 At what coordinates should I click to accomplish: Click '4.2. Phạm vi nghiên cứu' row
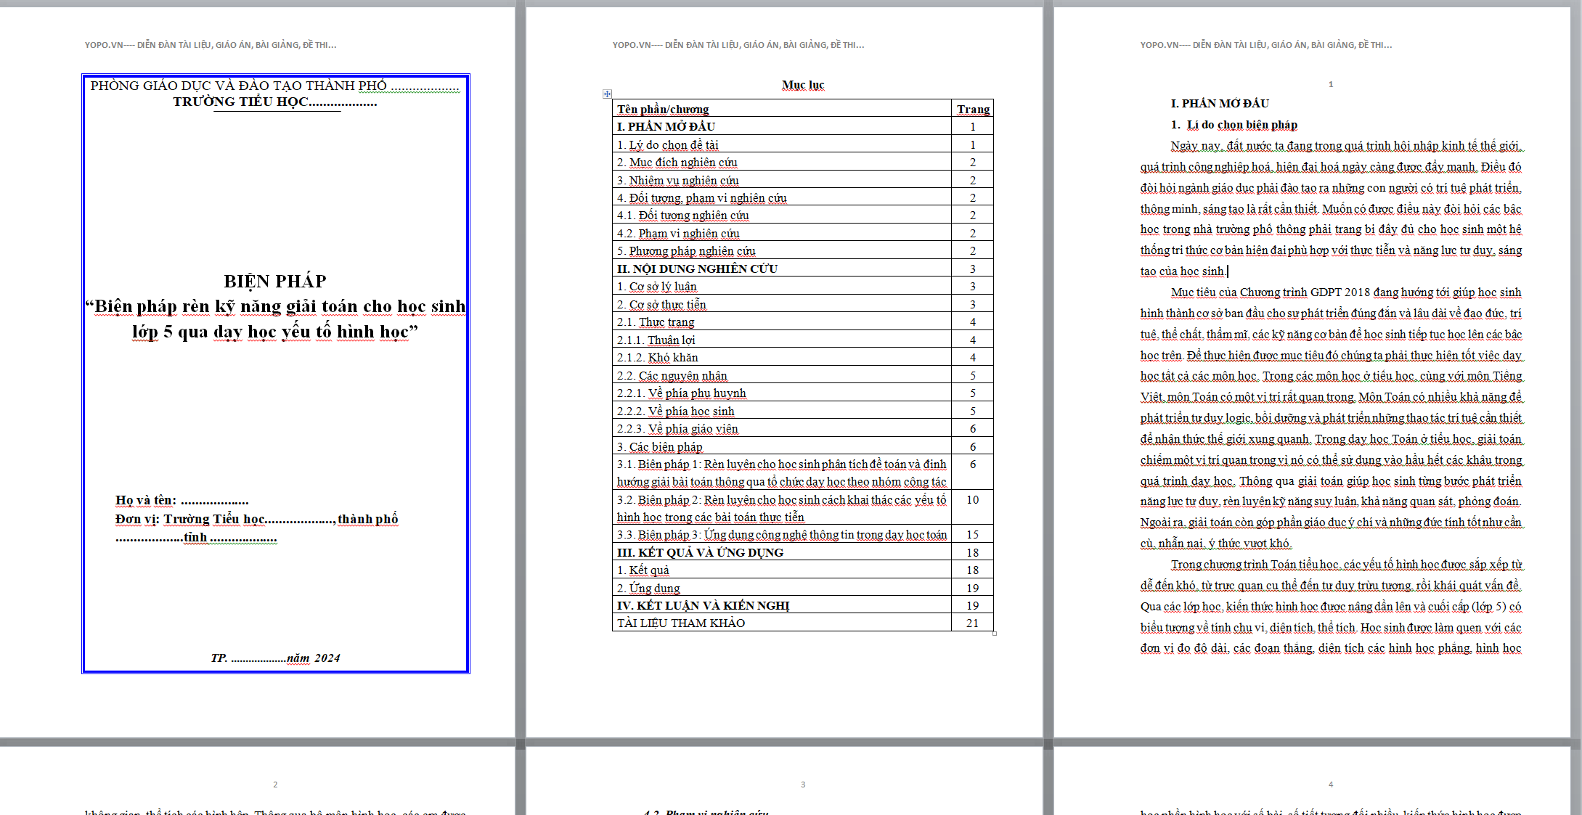pos(803,233)
